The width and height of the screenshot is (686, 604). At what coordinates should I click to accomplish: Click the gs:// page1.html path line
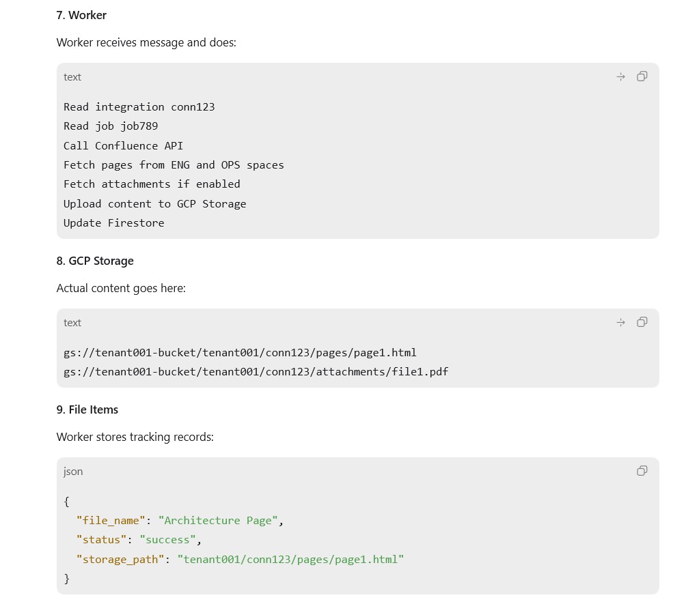pos(240,352)
